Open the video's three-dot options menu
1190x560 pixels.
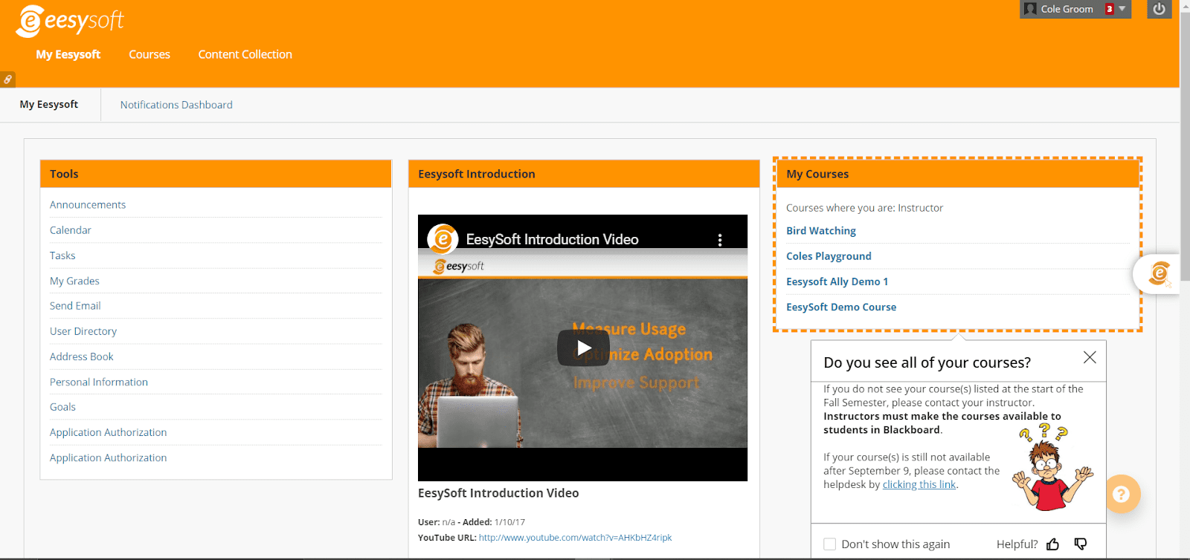click(719, 240)
